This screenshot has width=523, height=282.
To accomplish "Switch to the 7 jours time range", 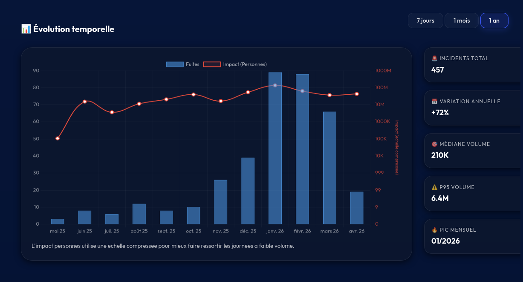I will [x=425, y=20].
